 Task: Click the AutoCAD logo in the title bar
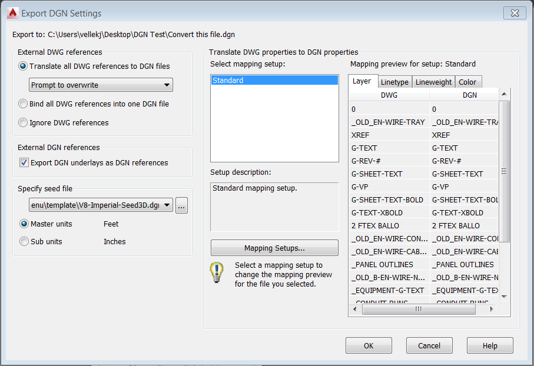coord(12,12)
